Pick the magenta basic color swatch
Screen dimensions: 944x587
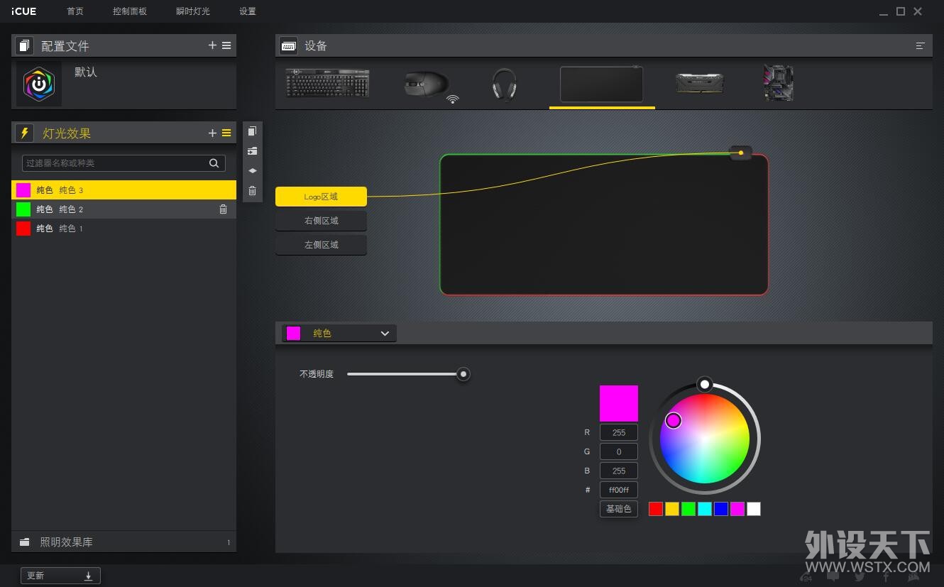[x=737, y=509]
